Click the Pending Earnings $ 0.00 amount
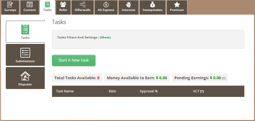 pyautogui.click(x=215, y=78)
